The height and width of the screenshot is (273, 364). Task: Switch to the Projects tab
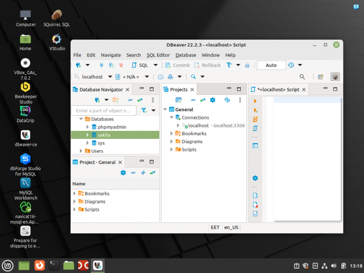[179, 89]
